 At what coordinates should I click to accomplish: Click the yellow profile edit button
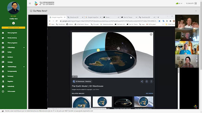[13, 28]
